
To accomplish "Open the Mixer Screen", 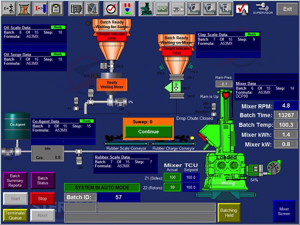I will (284, 211).
